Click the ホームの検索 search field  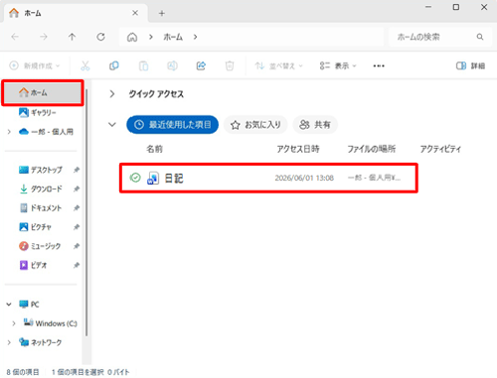(440, 37)
